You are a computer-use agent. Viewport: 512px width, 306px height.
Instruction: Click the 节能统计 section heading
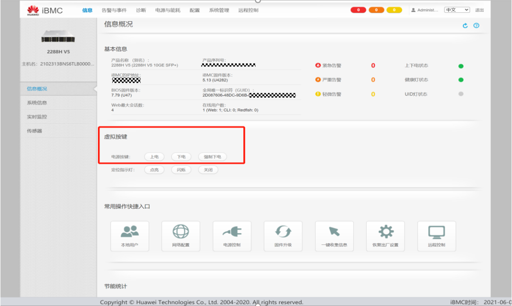(116, 286)
